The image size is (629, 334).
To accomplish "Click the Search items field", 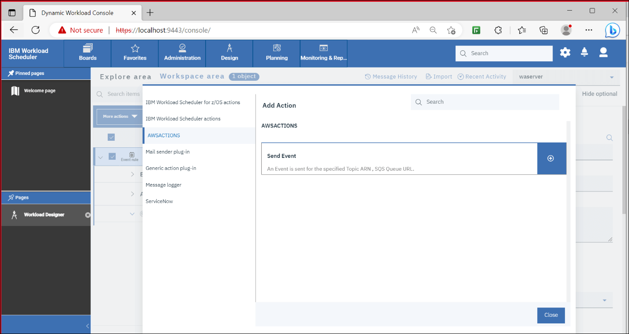I will coord(119,94).
